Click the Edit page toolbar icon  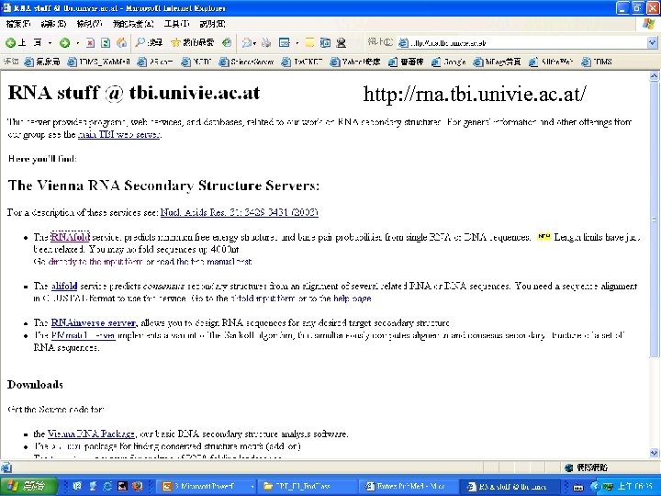click(x=285, y=42)
